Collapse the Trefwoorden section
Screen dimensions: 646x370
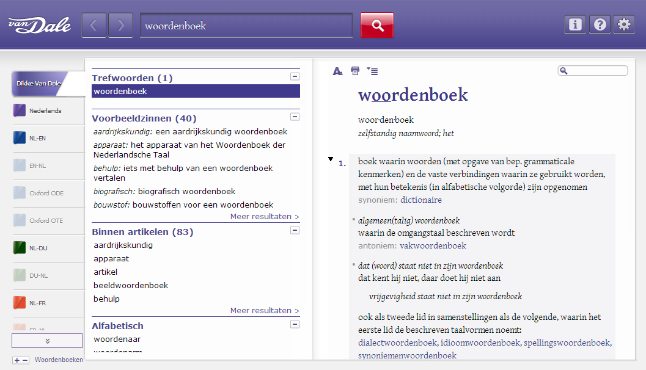(x=295, y=76)
